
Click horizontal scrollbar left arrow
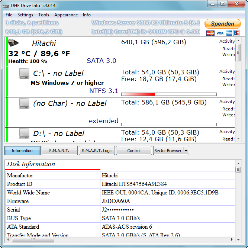(8, 239)
